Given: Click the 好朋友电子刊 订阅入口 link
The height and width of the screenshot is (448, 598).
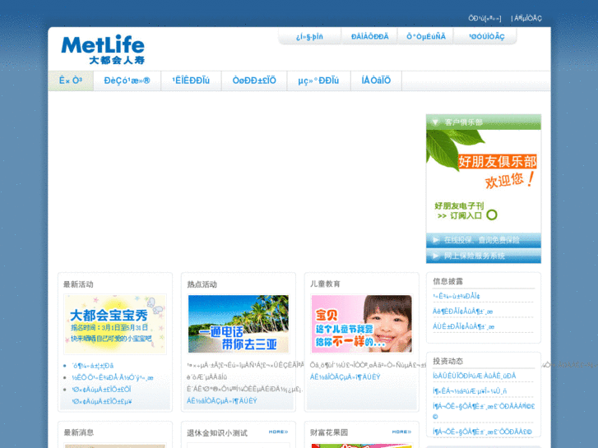Looking at the screenshot, I should [x=466, y=210].
